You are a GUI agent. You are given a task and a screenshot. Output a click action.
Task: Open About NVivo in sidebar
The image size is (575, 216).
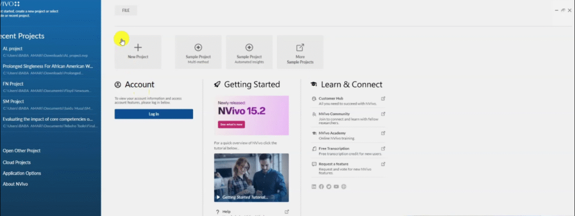coord(15,184)
